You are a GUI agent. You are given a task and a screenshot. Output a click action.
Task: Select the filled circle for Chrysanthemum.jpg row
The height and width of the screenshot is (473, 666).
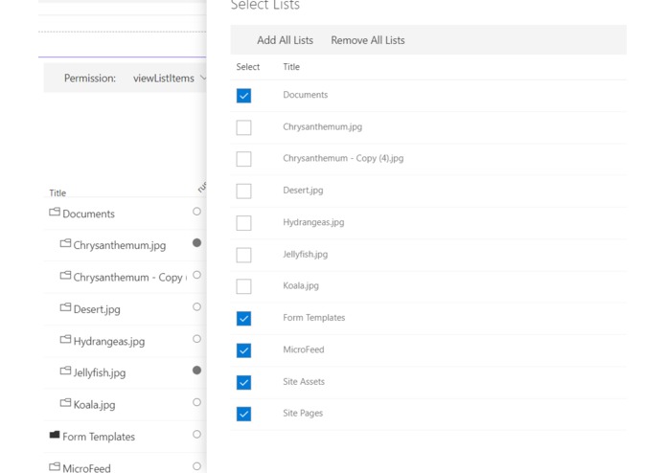[x=196, y=242]
